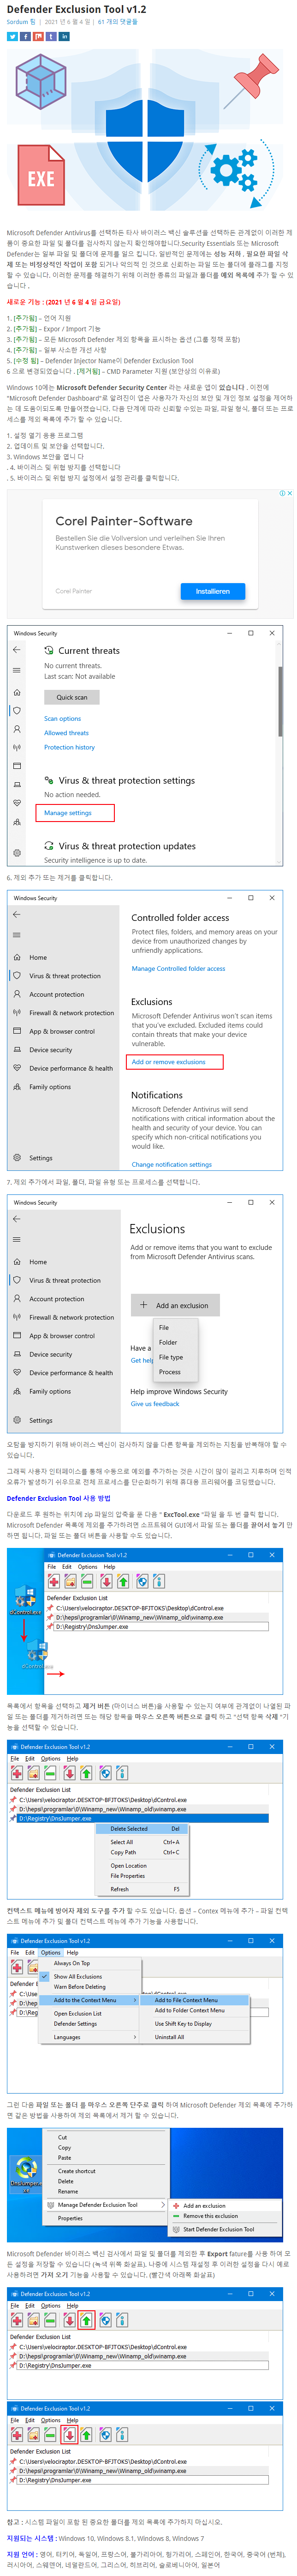297x2576 pixels.
Task: Click the red-boxed red Import arrow icon
Action: click(70, 2434)
